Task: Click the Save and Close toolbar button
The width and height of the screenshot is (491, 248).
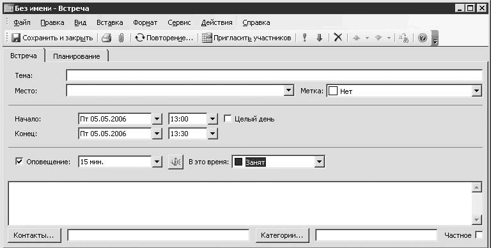Action: point(52,38)
